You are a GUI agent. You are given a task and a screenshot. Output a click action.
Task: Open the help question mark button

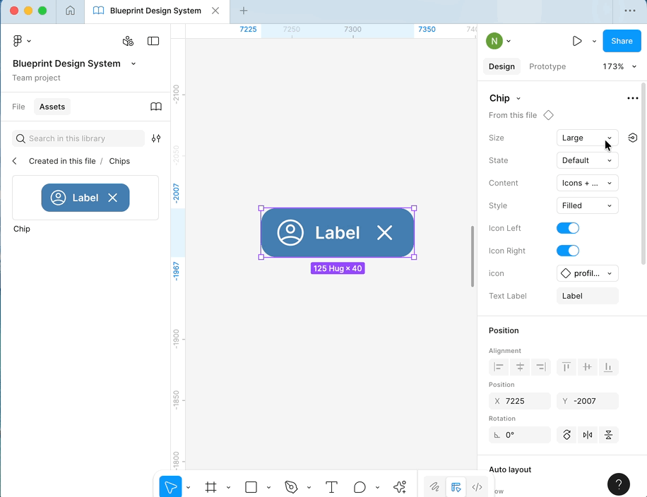tap(619, 484)
